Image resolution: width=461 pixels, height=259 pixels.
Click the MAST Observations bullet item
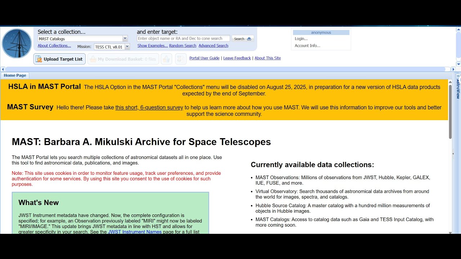point(343,180)
